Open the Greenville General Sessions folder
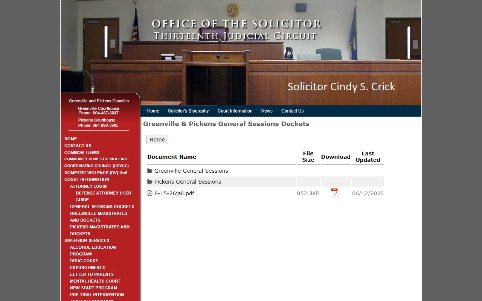 [191, 171]
